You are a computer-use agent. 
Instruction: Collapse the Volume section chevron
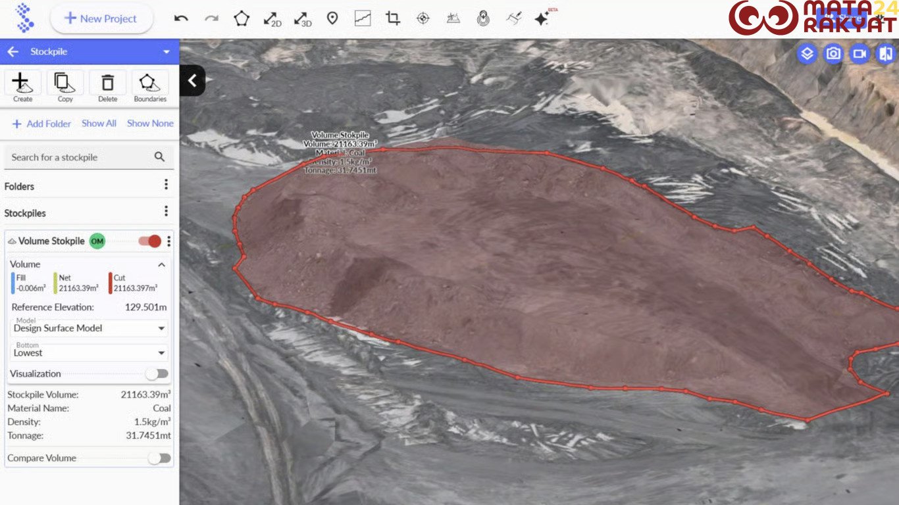click(161, 264)
